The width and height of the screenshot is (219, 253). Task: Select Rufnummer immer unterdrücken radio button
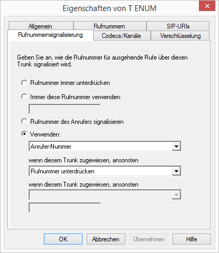point(24,83)
